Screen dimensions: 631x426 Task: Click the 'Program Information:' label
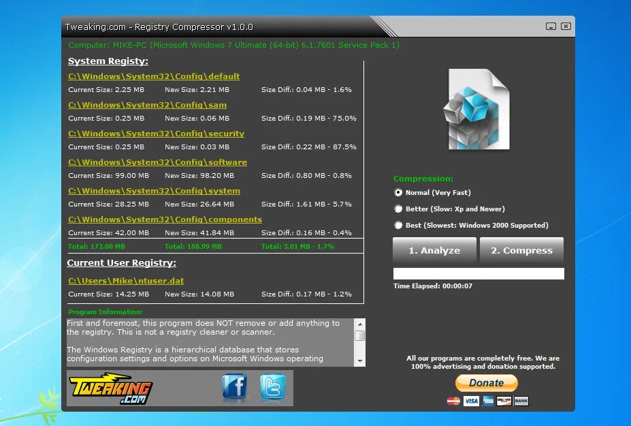point(105,311)
